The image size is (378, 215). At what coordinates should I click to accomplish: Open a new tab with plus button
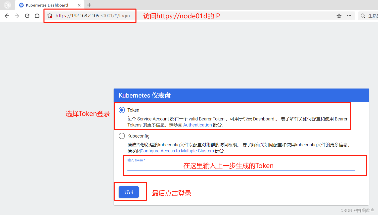tap(89, 5)
